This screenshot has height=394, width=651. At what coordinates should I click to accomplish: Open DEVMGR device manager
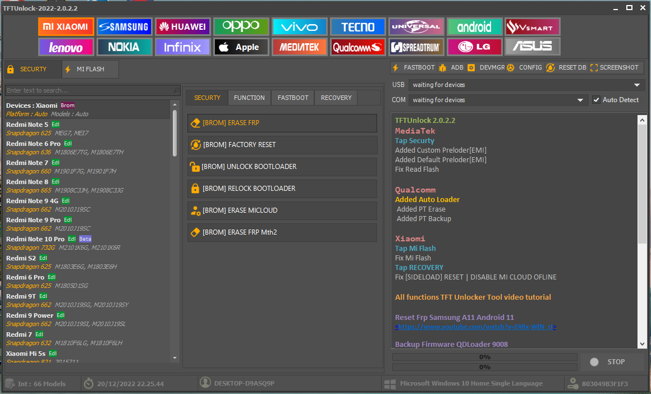[486, 67]
